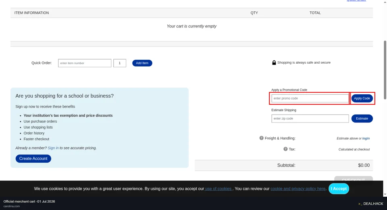Click the ITEM INFORMATION column header
Image resolution: width=387 pixels, height=210 pixels.
(31, 13)
